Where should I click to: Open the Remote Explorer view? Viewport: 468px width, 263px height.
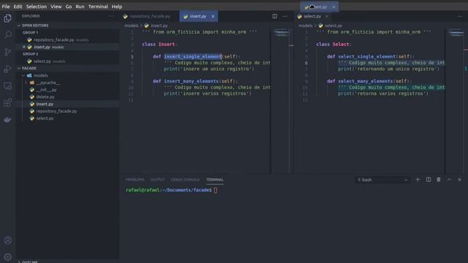coord(8,86)
